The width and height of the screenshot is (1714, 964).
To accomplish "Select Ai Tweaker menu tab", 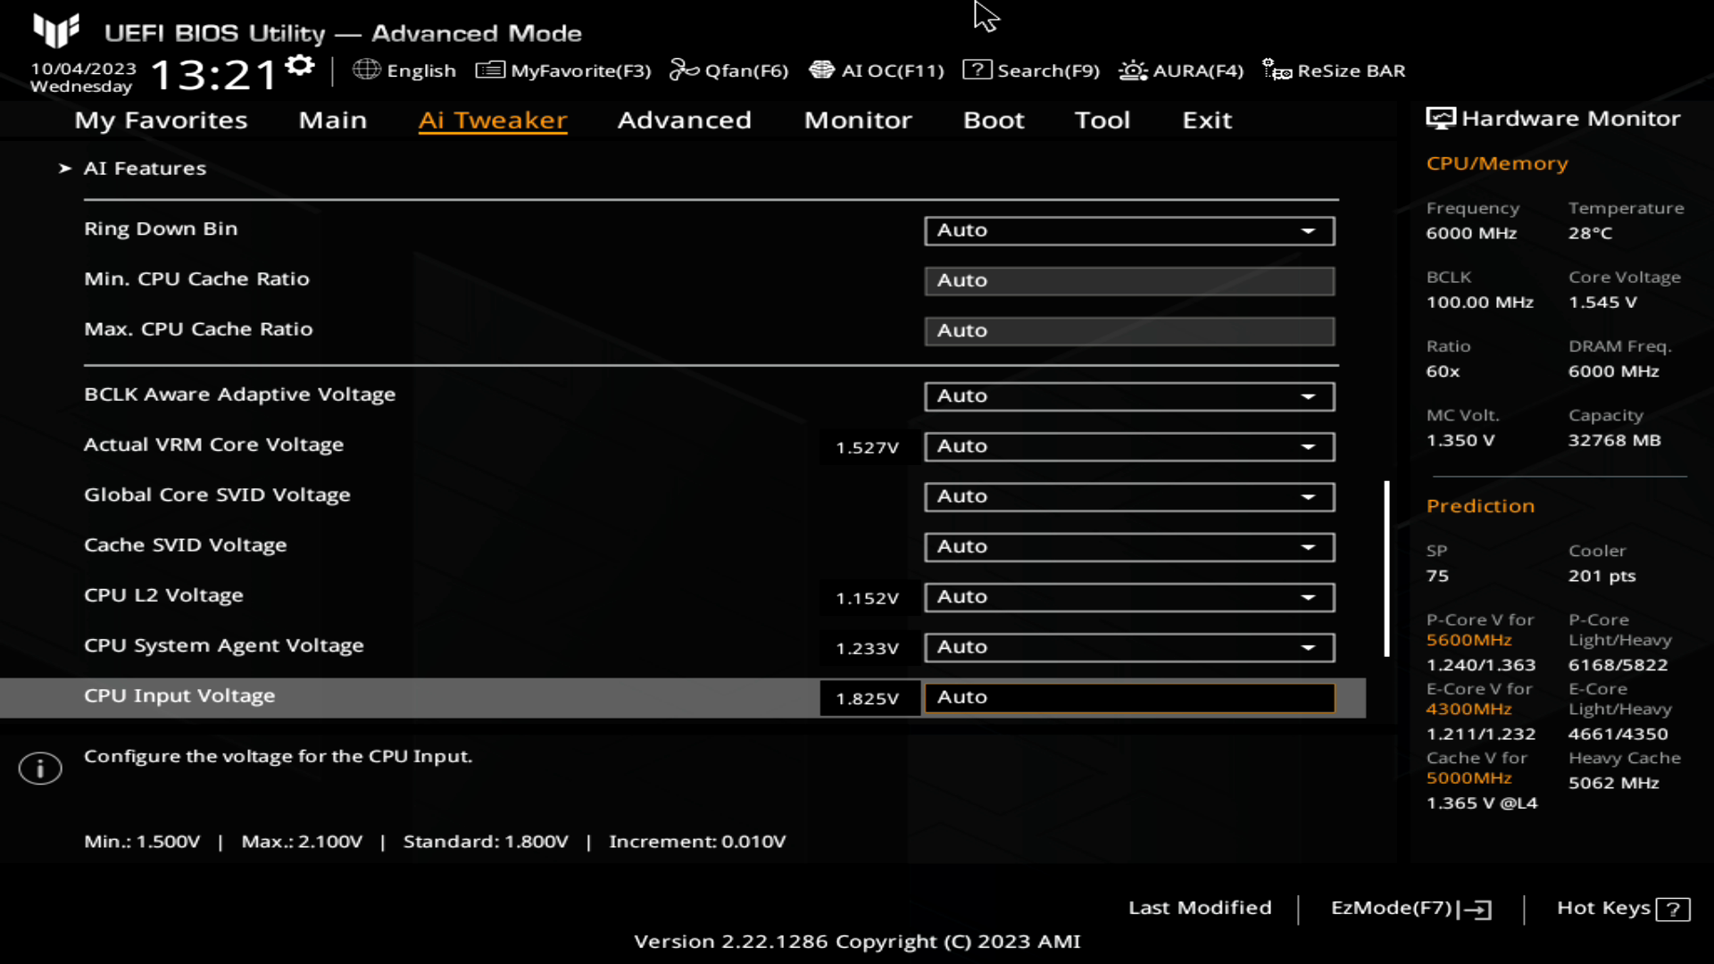I will coord(494,119).
